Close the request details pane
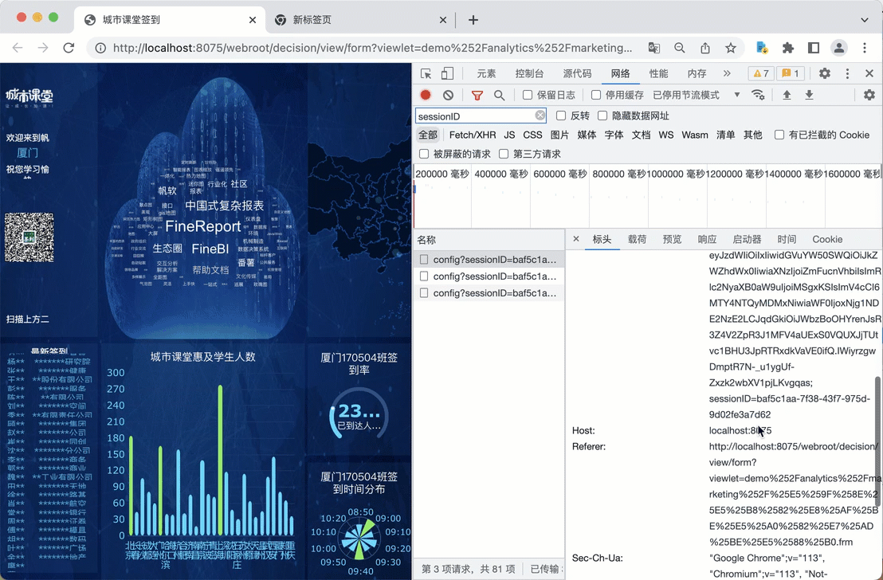Viewport: 883px width, 580px height. click(x=575, y=239)
